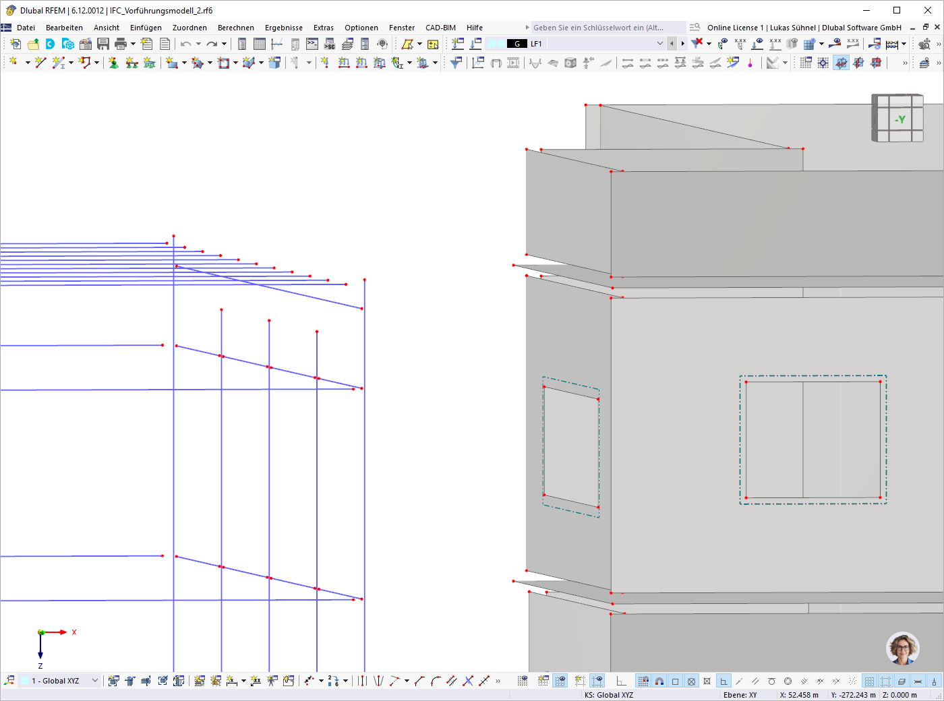Click the view cube -Y face
Viewport: 944px width, 701px height.
pyautogui.click(x=900, y=119)
